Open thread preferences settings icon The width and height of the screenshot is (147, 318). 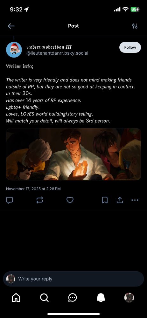click(x=135, y=26)
